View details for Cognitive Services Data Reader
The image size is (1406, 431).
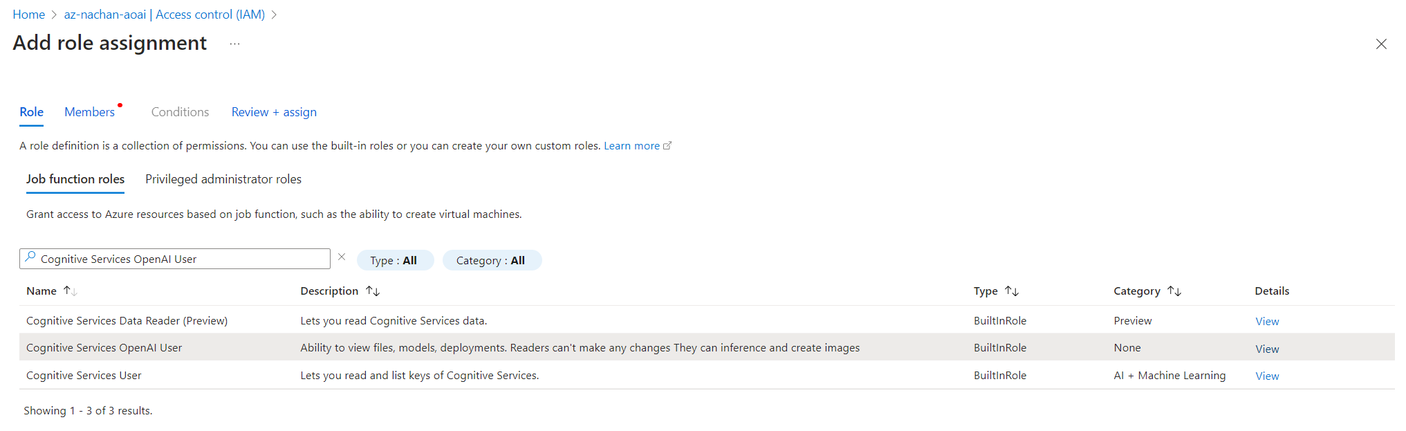[x=1267, y=322]
